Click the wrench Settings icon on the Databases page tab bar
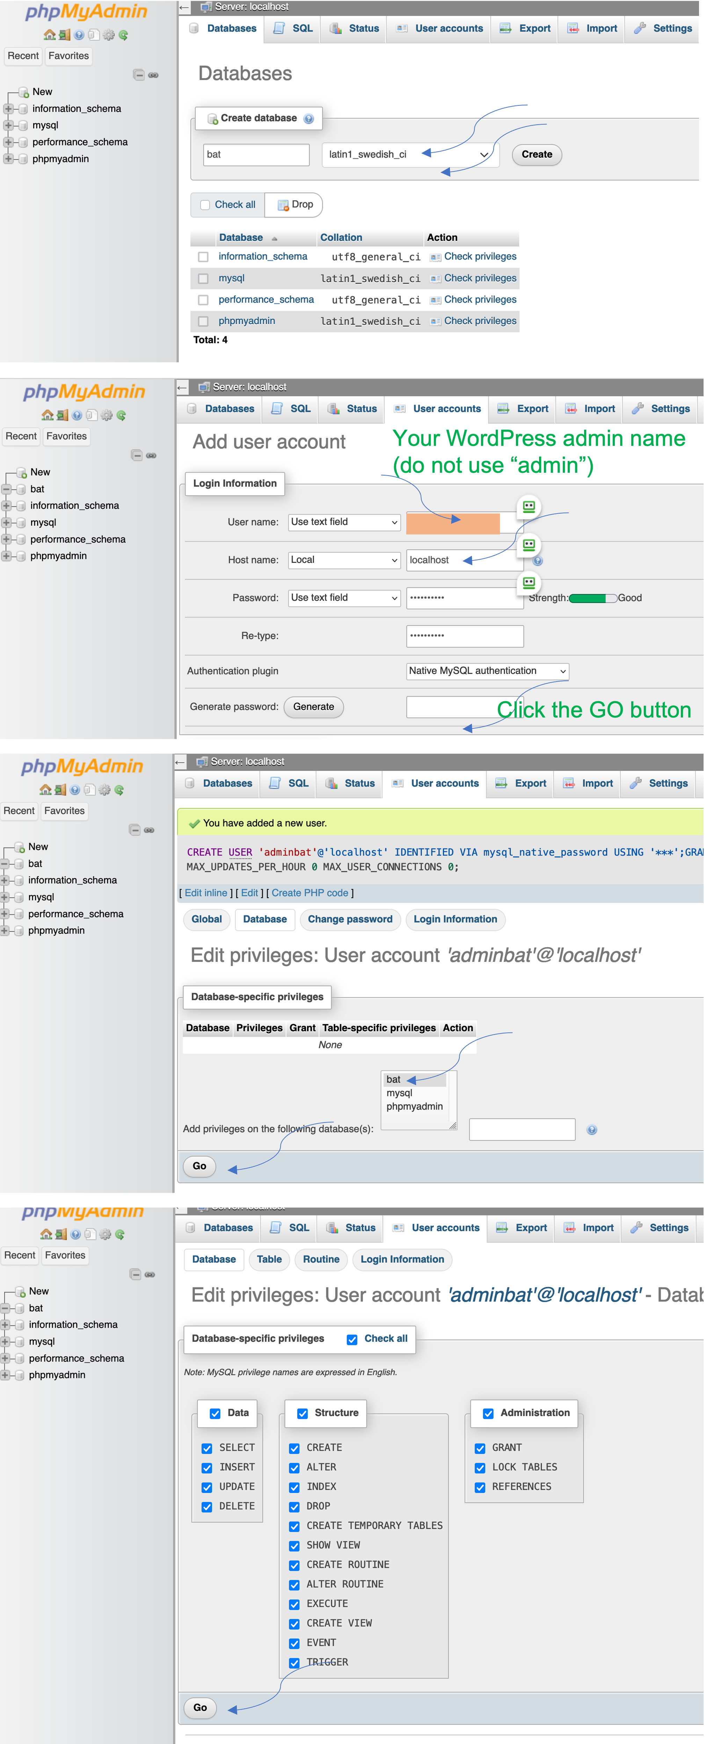Viewport: 706px width, 1744px height. pyautogui.click(x=640, y=28)
